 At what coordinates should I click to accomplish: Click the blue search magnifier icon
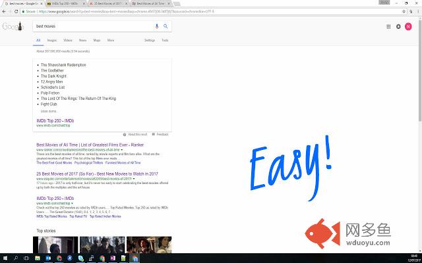pos(166,26)
